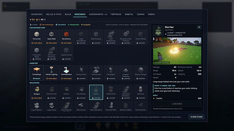The image size is (234, 131).
Task: Select the Furnishings card marked Ready
Action: pos(37,73)
